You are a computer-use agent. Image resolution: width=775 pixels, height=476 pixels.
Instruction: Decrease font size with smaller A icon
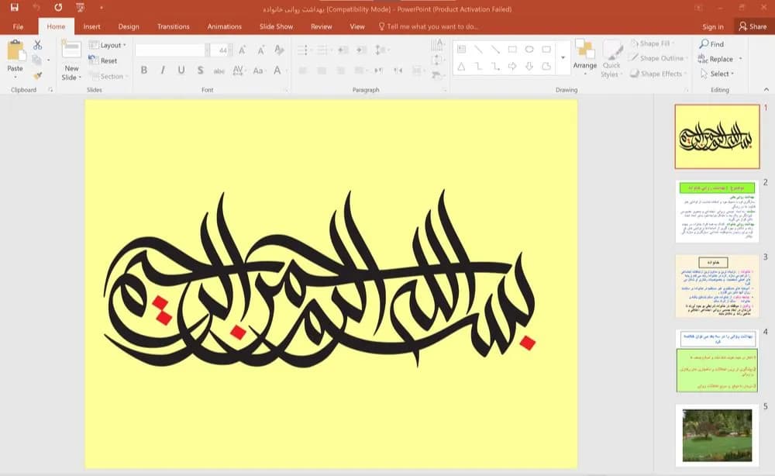(x=261, y=50)
